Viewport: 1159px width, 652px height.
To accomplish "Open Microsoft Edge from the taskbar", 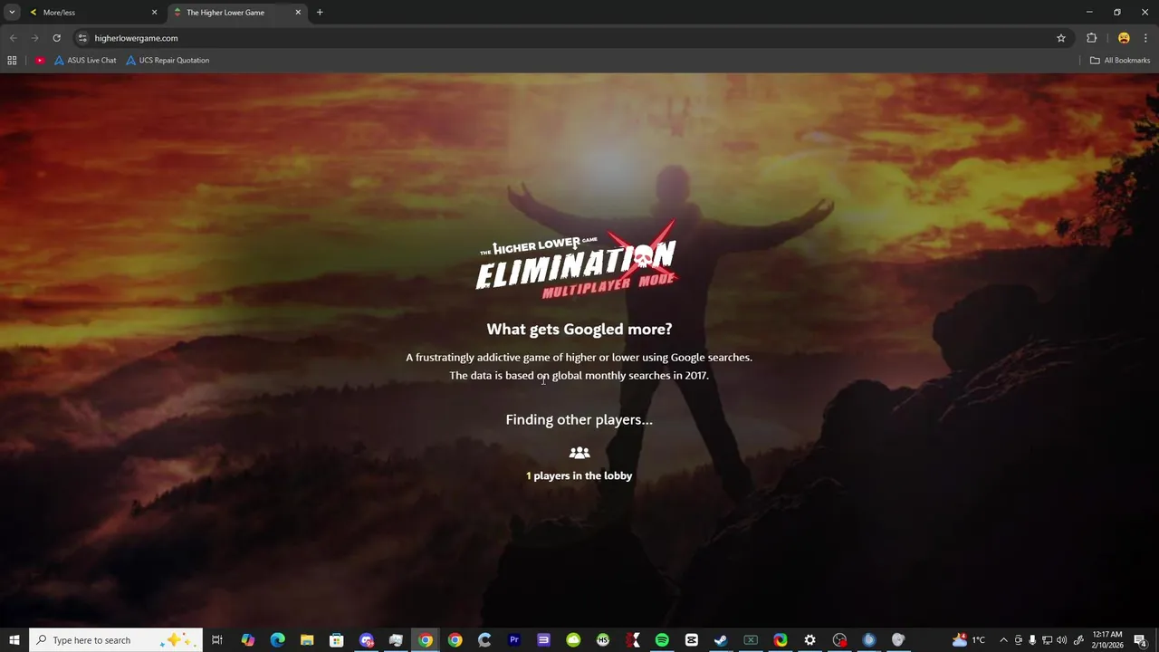I will [x=277, y=640].
